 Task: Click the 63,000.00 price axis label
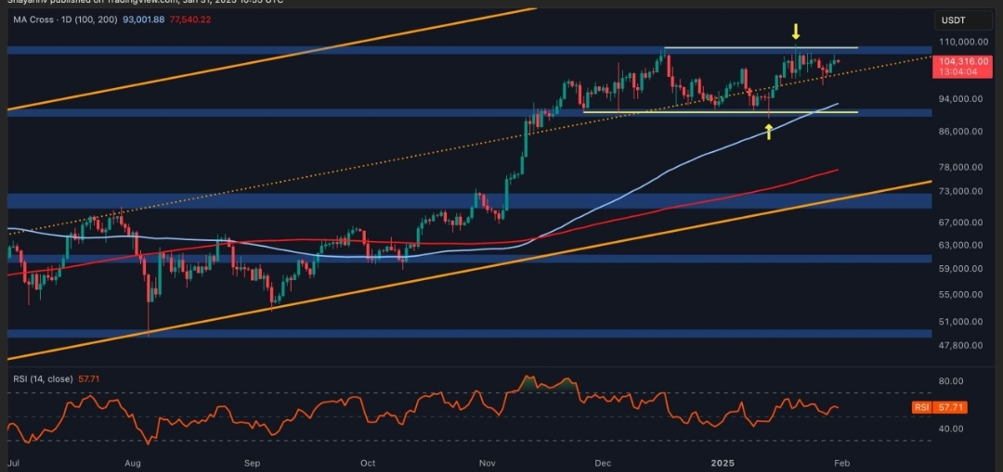(x=962, y=245)
